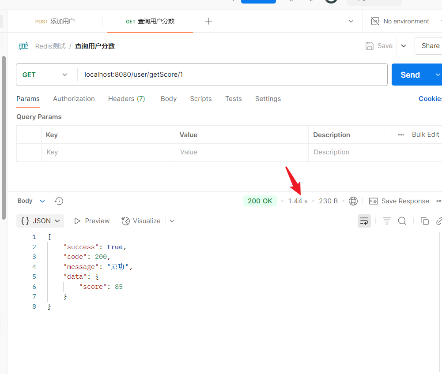Click the "success": true line

pyautogui.click(x=94, y=247)
